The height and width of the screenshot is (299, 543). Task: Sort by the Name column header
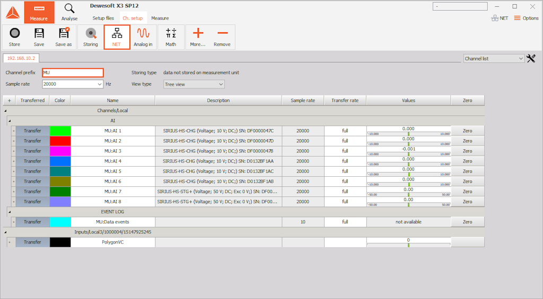click(x=112, y=100)
